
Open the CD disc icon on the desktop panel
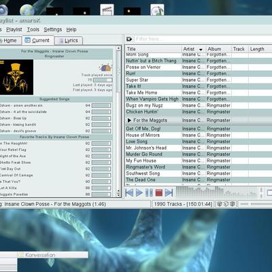[157, 10]
